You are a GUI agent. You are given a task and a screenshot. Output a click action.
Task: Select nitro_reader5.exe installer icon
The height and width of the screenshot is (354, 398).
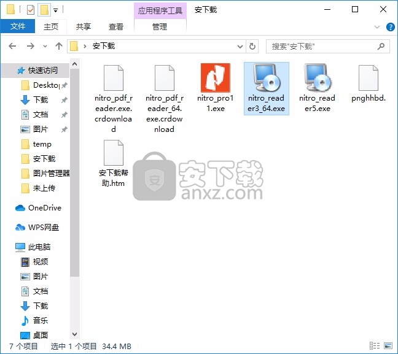(318, 77)
